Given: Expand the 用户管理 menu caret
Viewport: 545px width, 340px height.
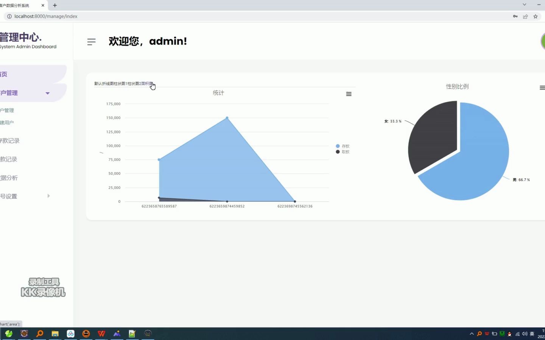Looking at the screenshot, I should [x=48, y=93].
